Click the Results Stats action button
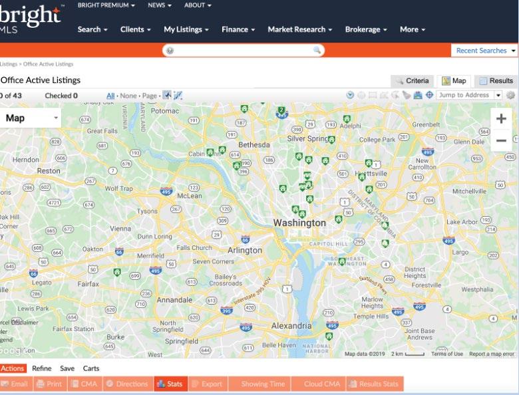 (x=375, y=384)
